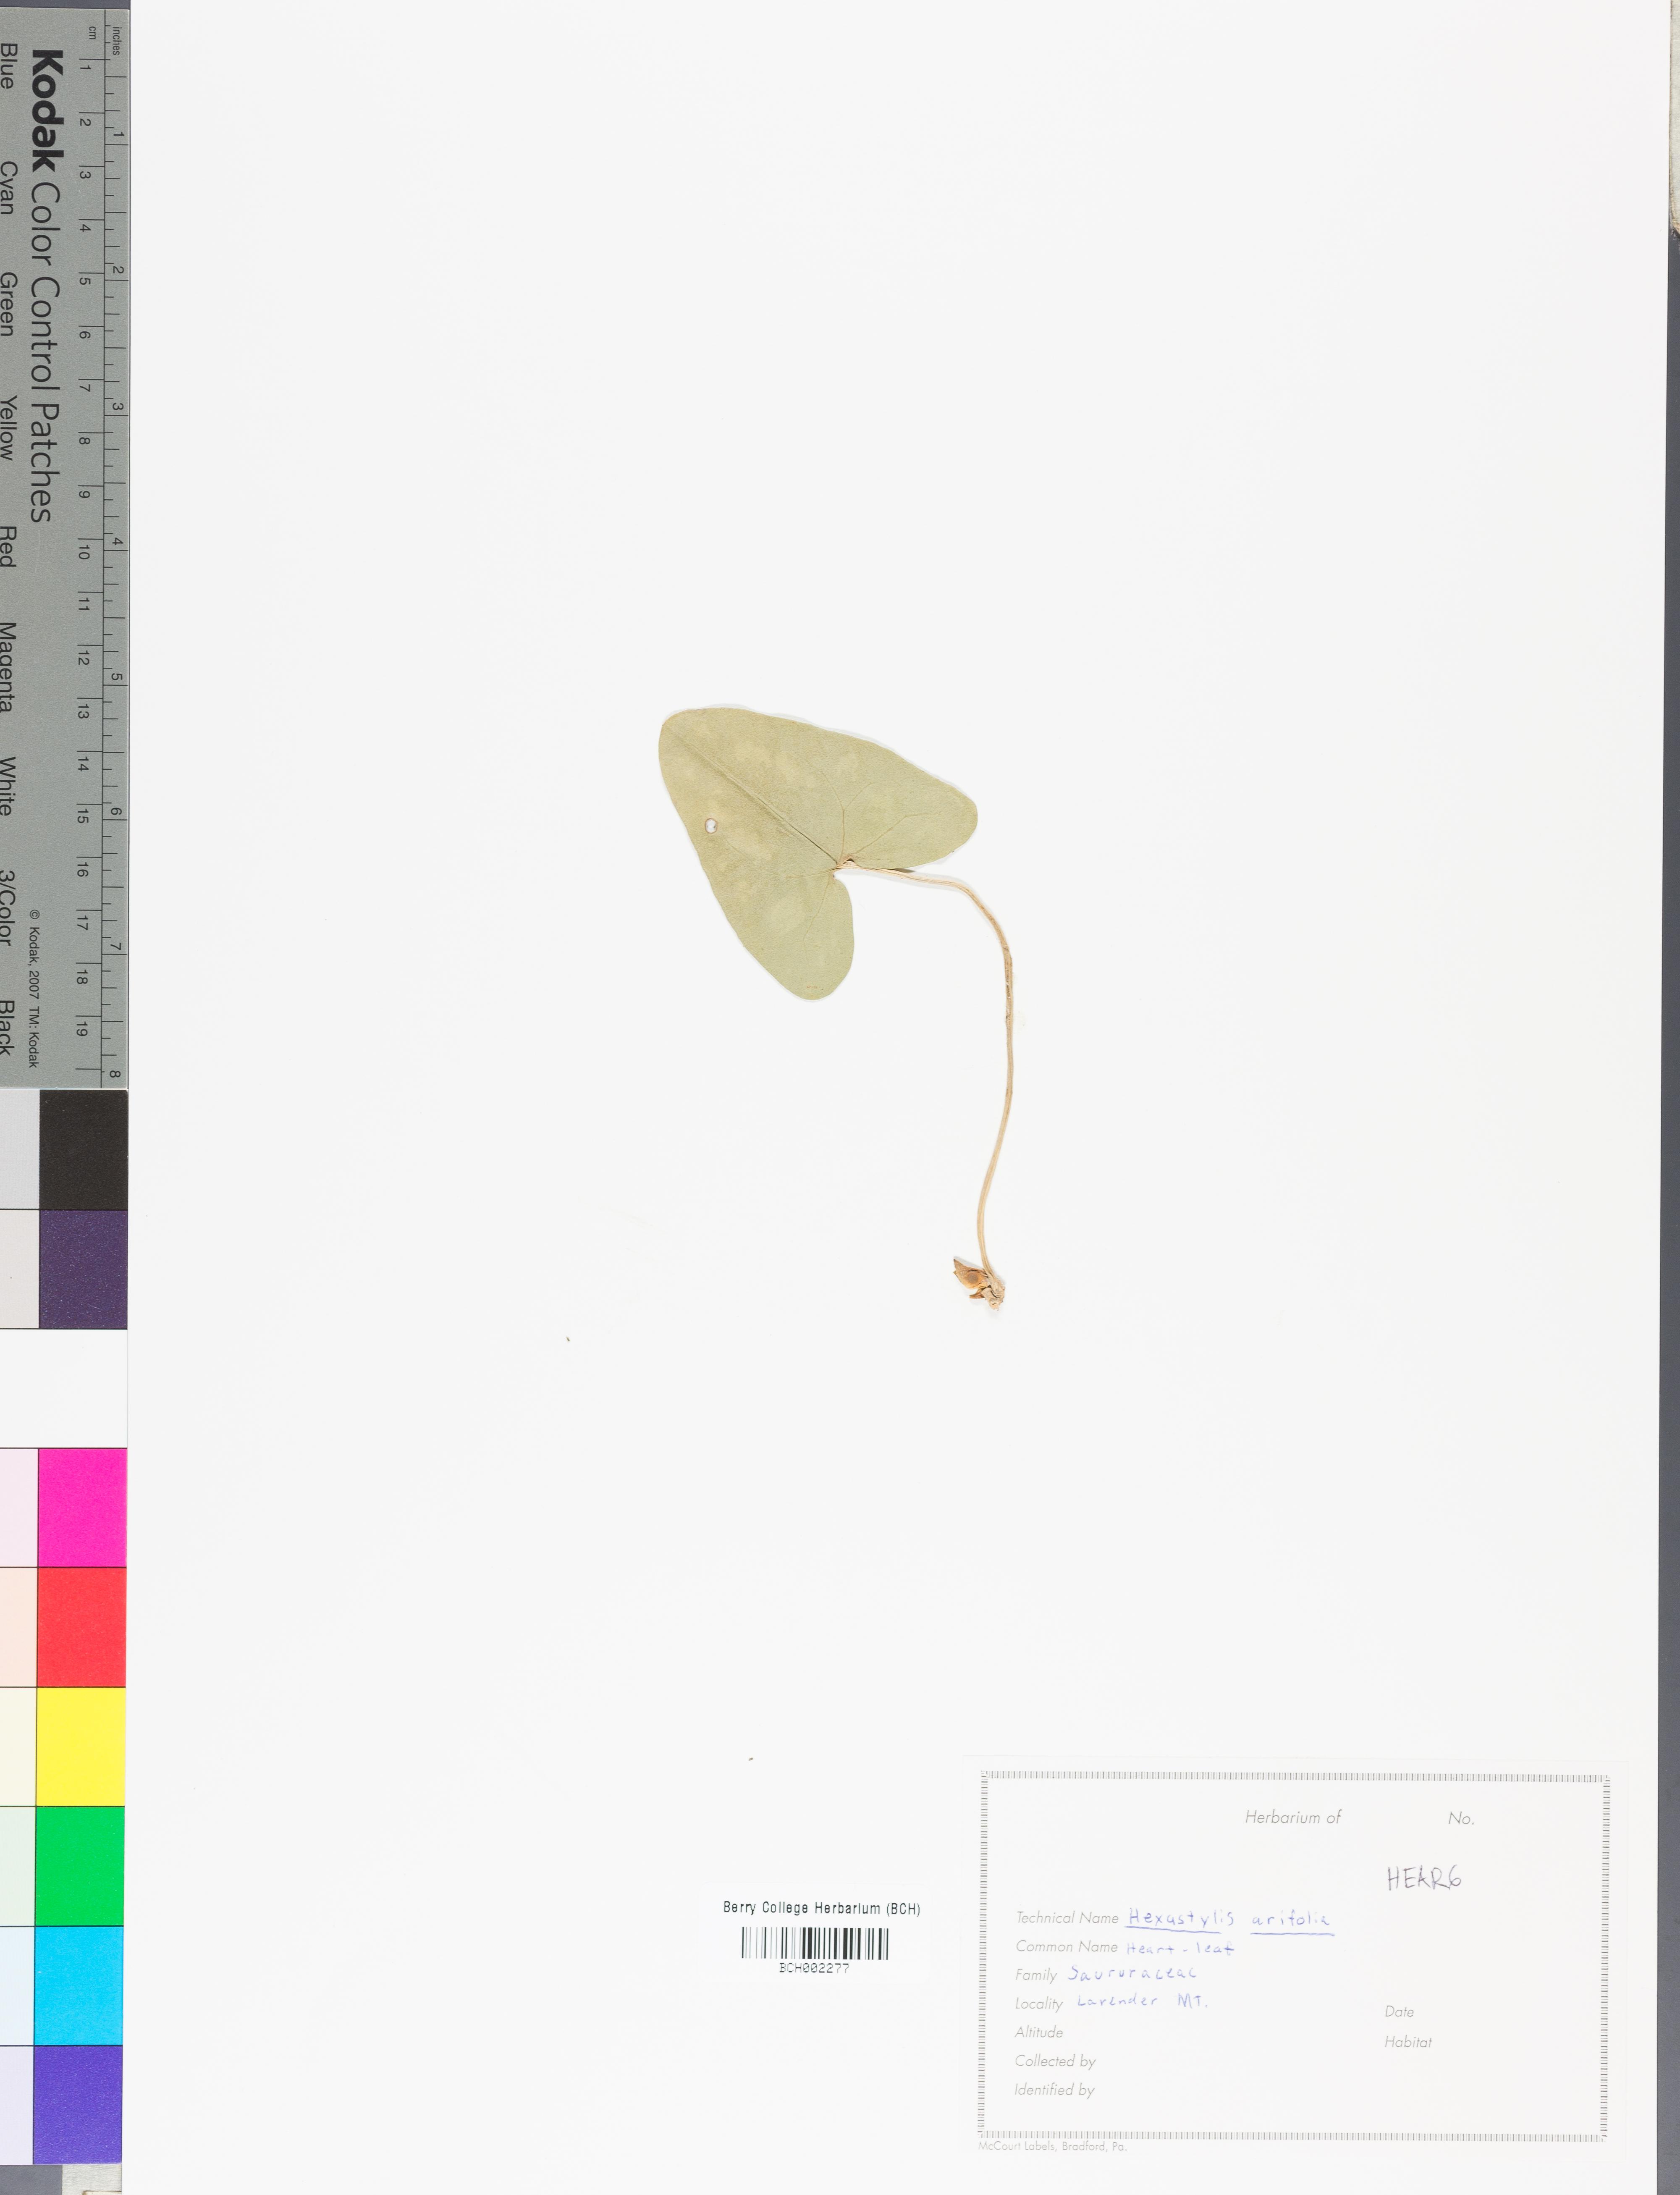Screen dimensions: 1680x2195
Task: Click the Collected by label field
Action: pyautogui.click(x=1055, y=2061)
